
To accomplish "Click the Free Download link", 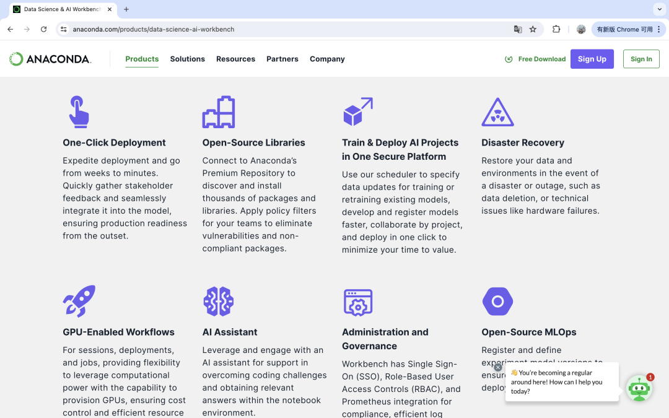I will pos(535,59).
